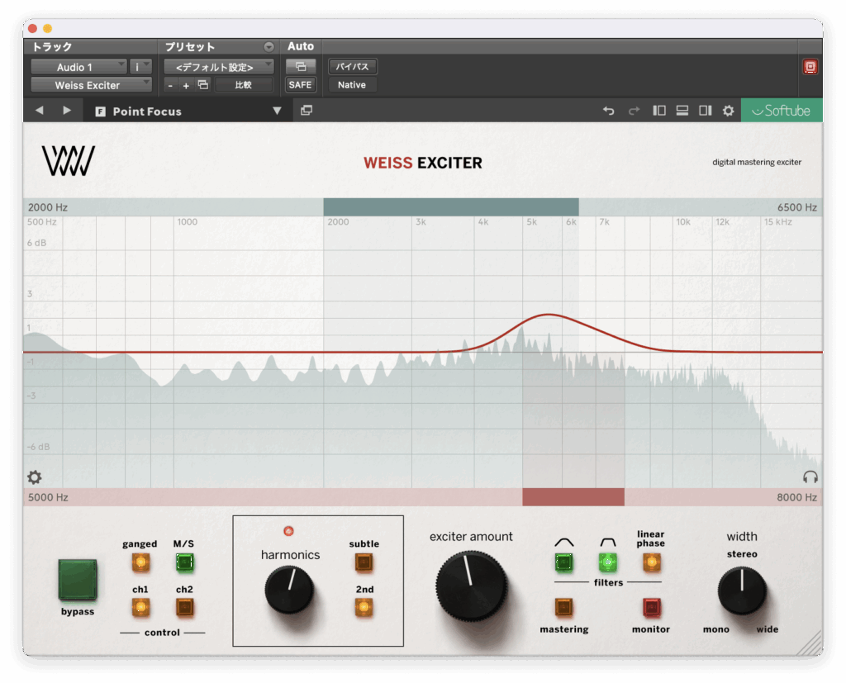Open the Weiss Exciter plugin selector

91,85
